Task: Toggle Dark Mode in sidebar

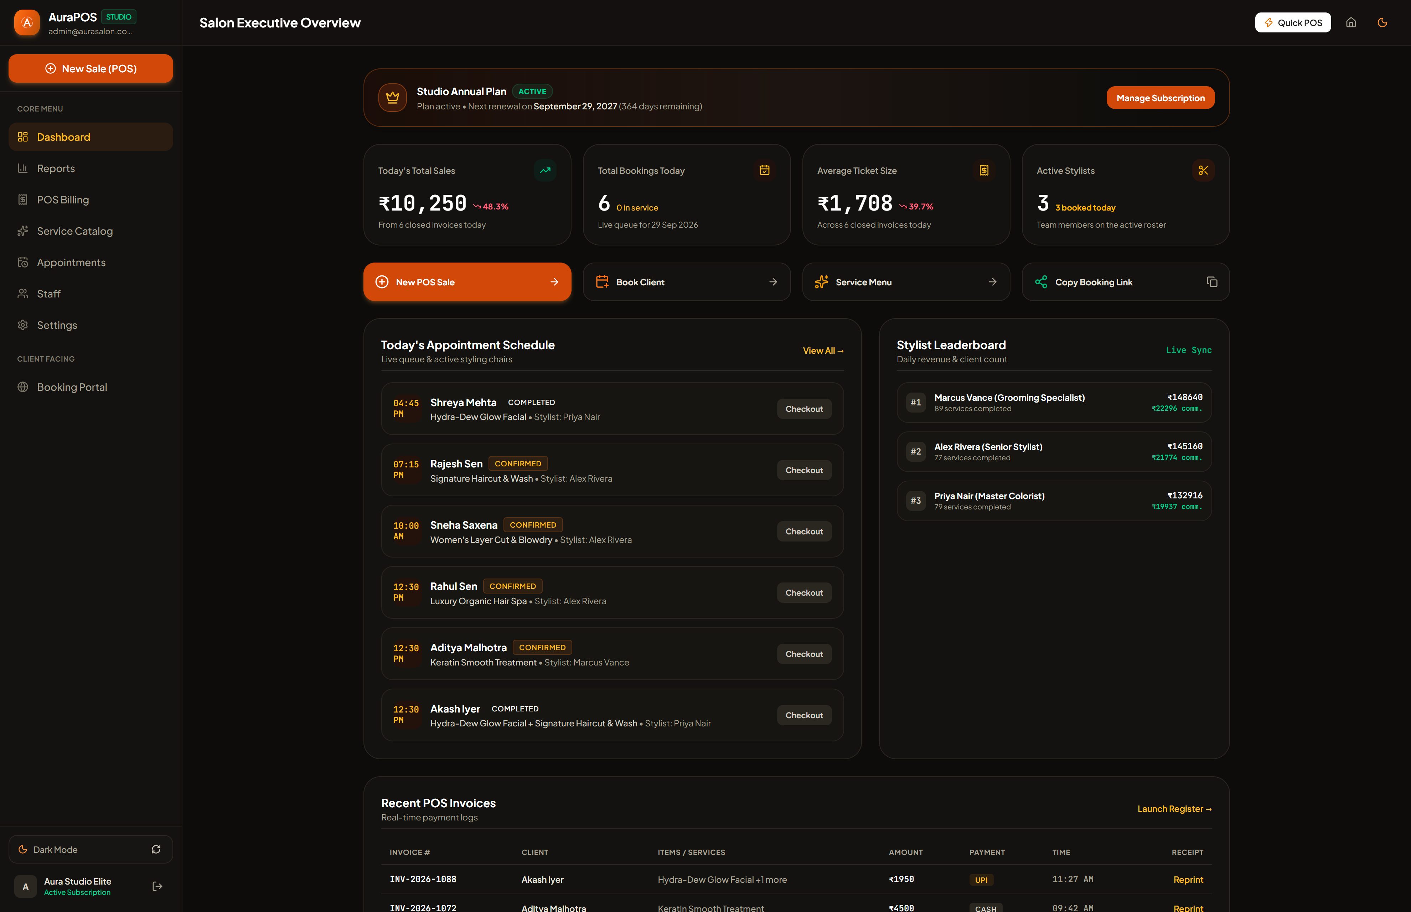Action: click(91, 849)
